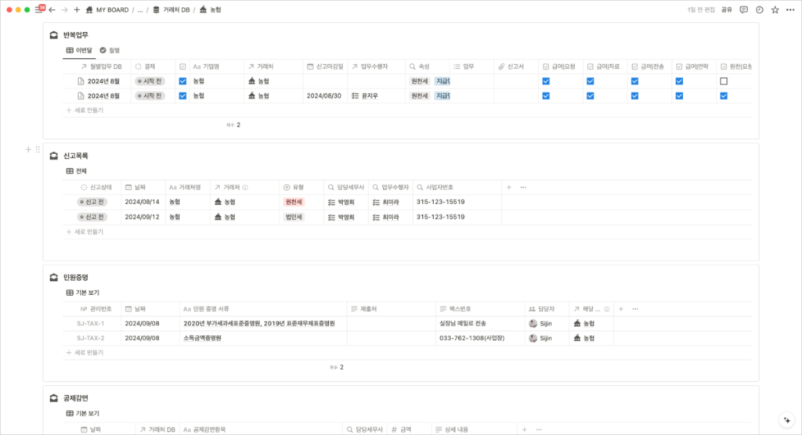This screenshot has height=435, width=802.
Task: Click the drag handle beside 신고목록 block
Action: pos(37,149)
